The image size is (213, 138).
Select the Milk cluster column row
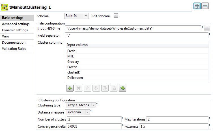(x=137, y=56)
